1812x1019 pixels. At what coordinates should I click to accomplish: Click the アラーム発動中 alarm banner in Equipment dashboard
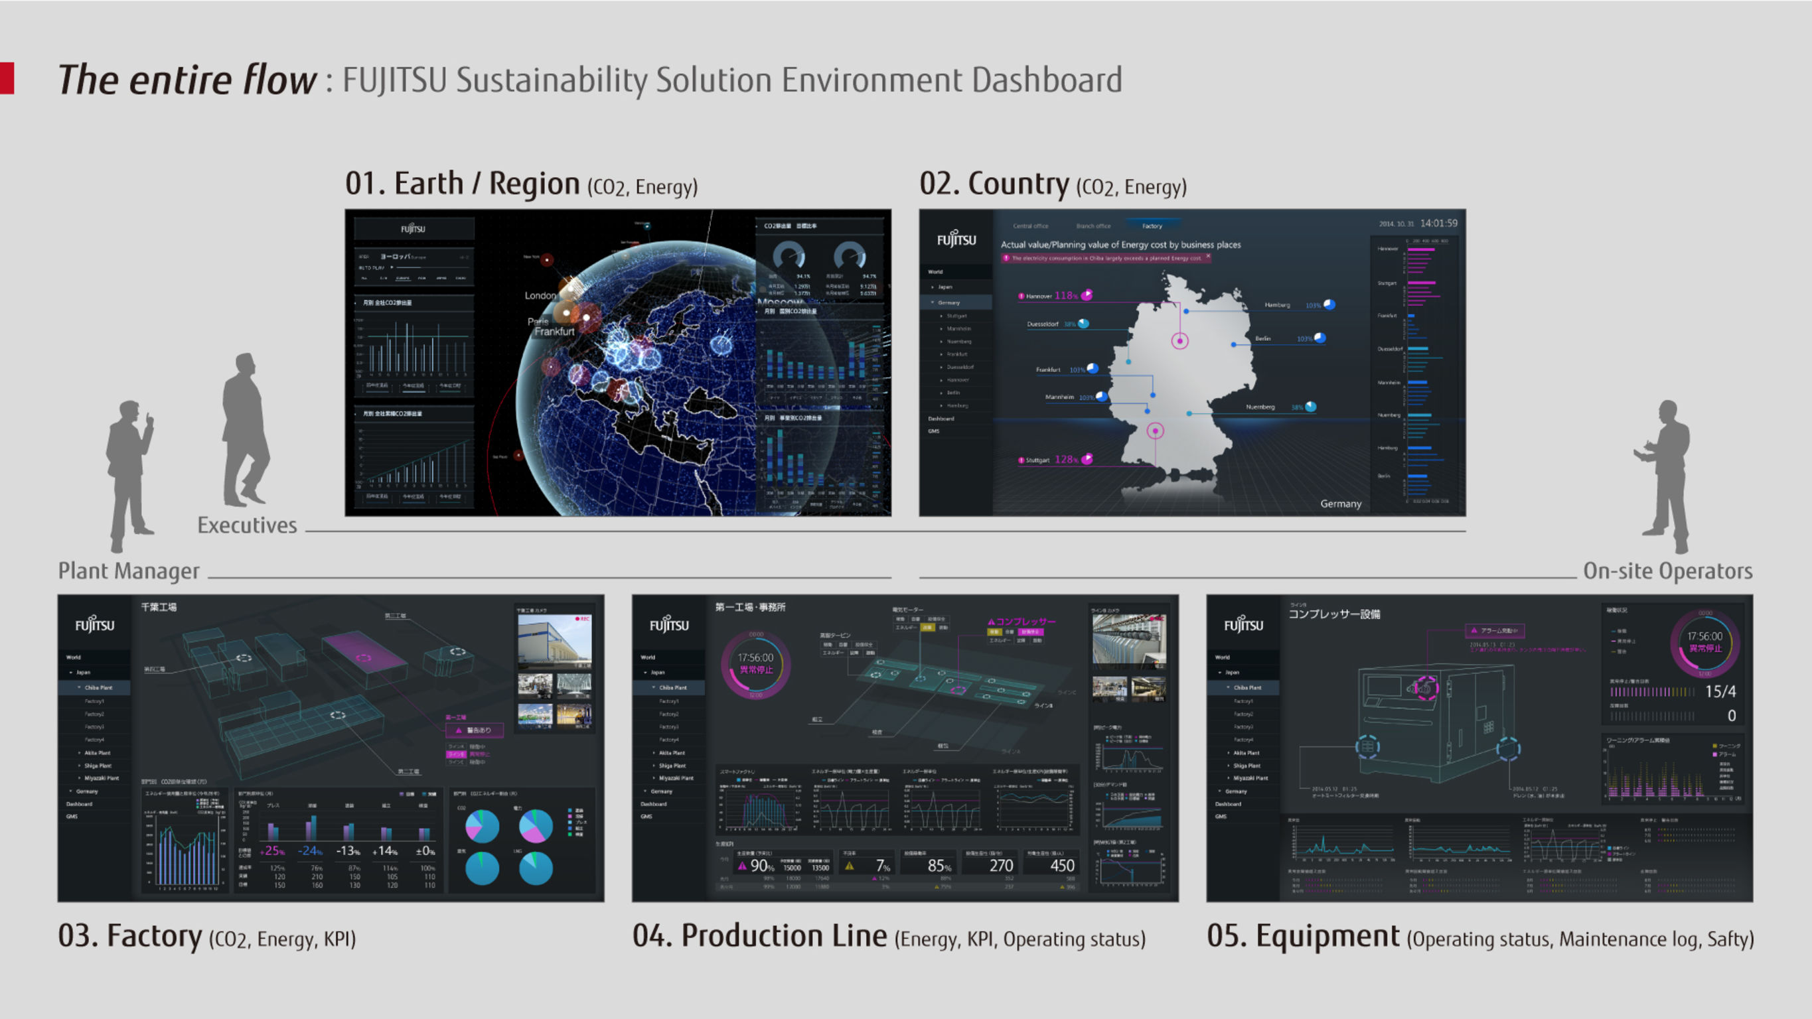[1495, 630]
